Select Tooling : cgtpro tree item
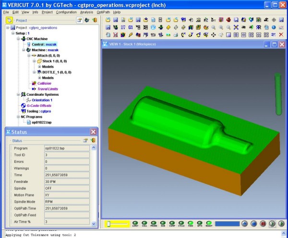The height and width of the screenshot is (238, 288). [x=39, y=111]
